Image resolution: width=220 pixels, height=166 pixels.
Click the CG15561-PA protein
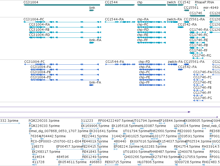point(186,64)
